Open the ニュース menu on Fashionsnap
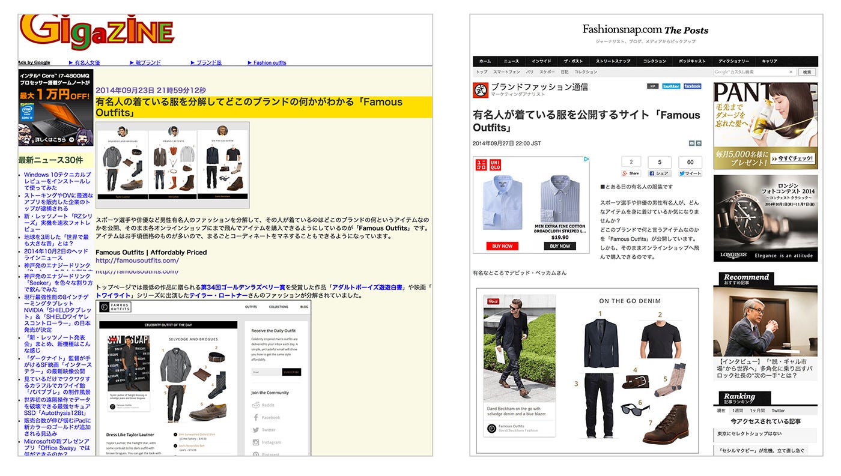Viewport: 841px width, 476px height. pos(511,61)
